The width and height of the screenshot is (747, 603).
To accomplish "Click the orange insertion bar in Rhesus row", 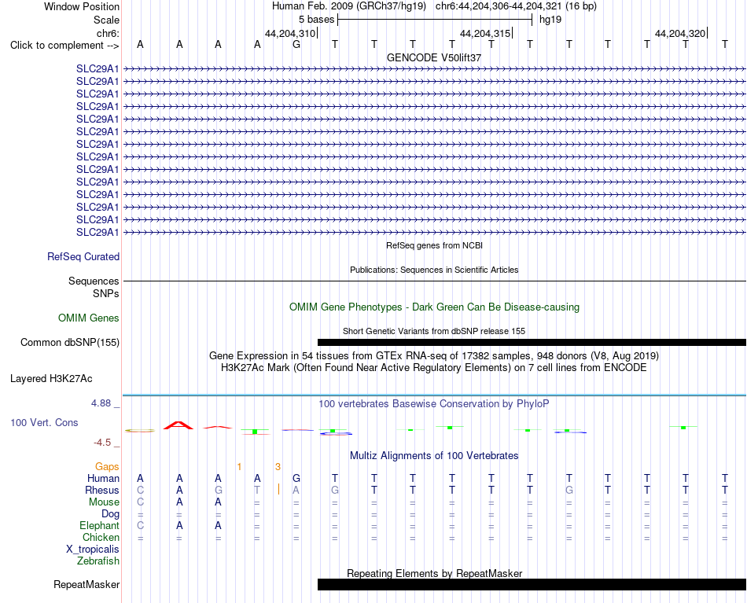I will point(278,490).
